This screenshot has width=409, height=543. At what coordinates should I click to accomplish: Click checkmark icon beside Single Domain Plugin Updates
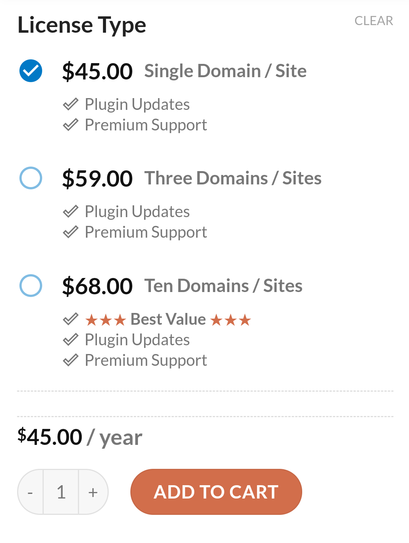[x=71, y=104]
